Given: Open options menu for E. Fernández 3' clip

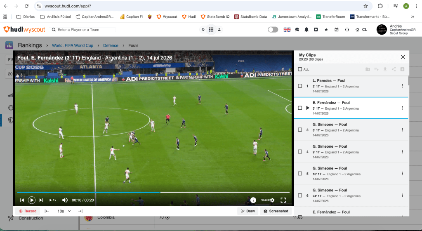Looking at the screenshot, I should tap(402, 108).
